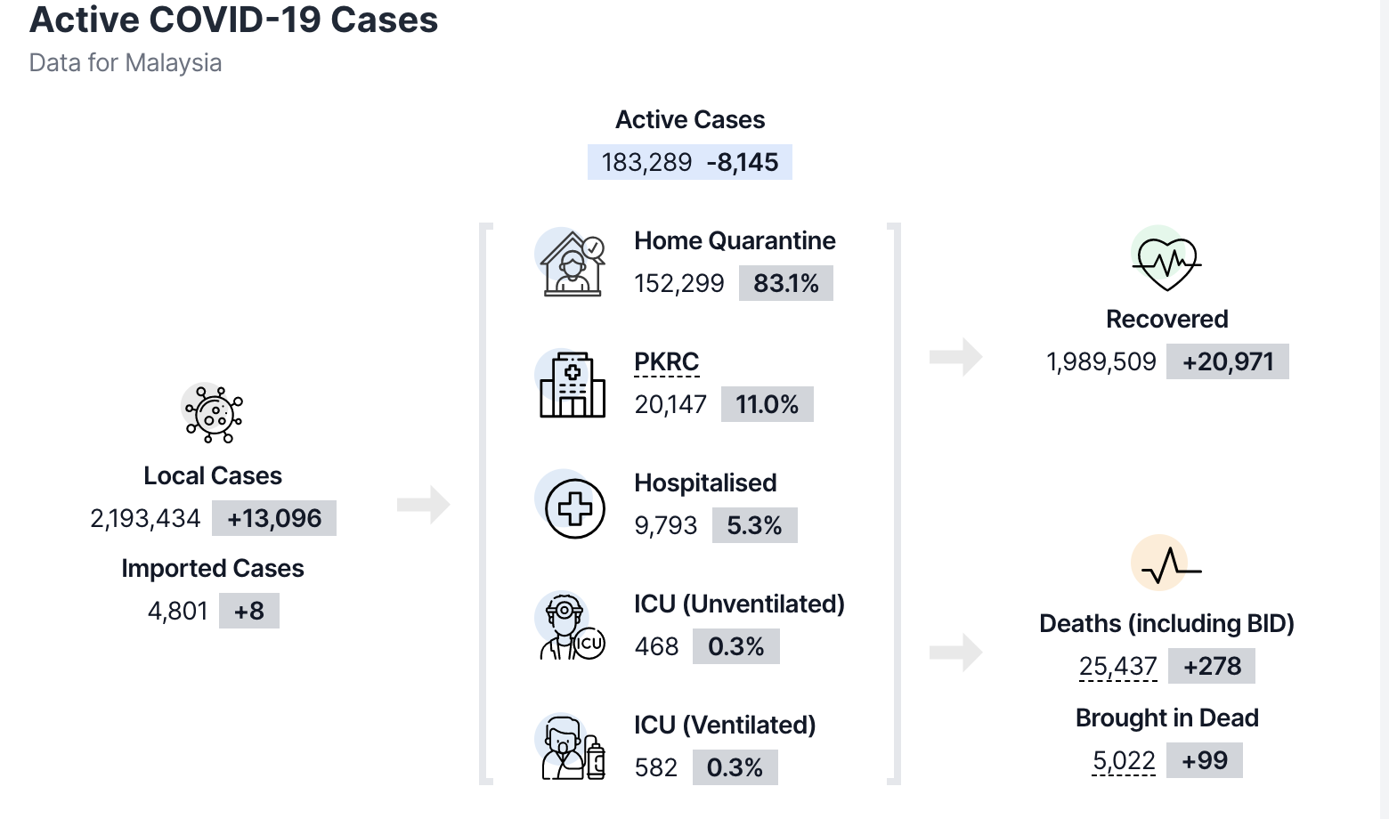This screenshot has width=1389, height=819.
Task: Click the -8,145 active cases change
Action: tap(742, 162)
